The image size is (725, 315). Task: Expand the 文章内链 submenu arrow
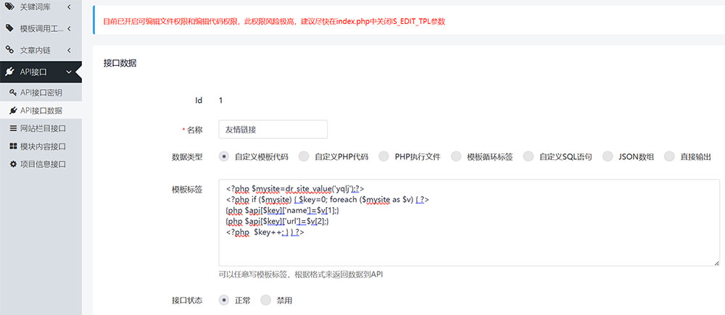(x=68, y=50)
